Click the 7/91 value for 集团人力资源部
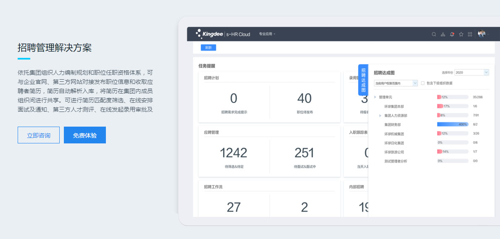The image size is (500, 239). 476,116
